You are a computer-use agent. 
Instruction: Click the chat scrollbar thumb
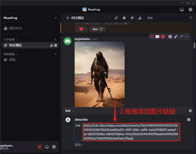(x=194, y=45)
